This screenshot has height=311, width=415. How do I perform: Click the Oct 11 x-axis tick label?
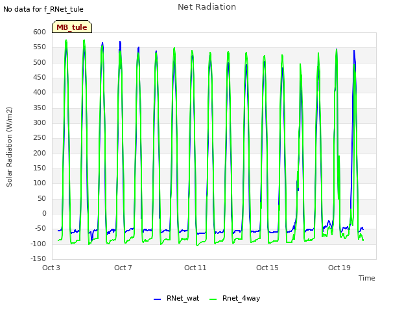click(195, 268)
